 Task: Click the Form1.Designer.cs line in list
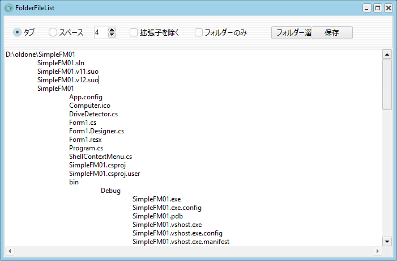click(96, 131)
